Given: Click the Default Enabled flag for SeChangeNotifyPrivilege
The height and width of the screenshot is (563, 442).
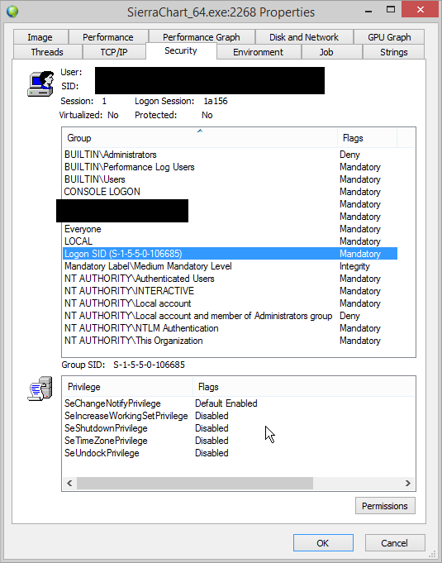Looking at the screenshot, I should point(226,403).
